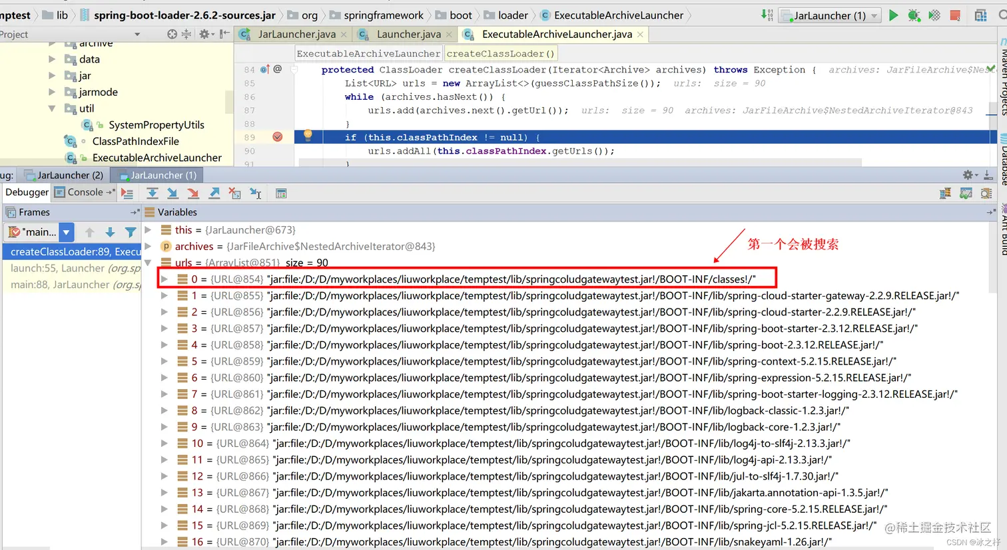The height and width of the screenshot is (550, 1007).
Task: Open the JarLauncher (1) run configuration dropdown
Action: pos(830,15)
